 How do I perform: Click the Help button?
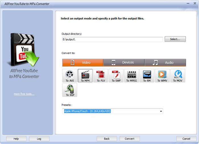[x=16, y=139]
